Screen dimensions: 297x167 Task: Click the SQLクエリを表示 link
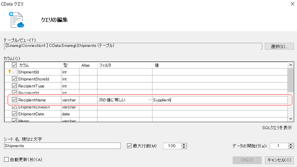click(x=277, y=128)
